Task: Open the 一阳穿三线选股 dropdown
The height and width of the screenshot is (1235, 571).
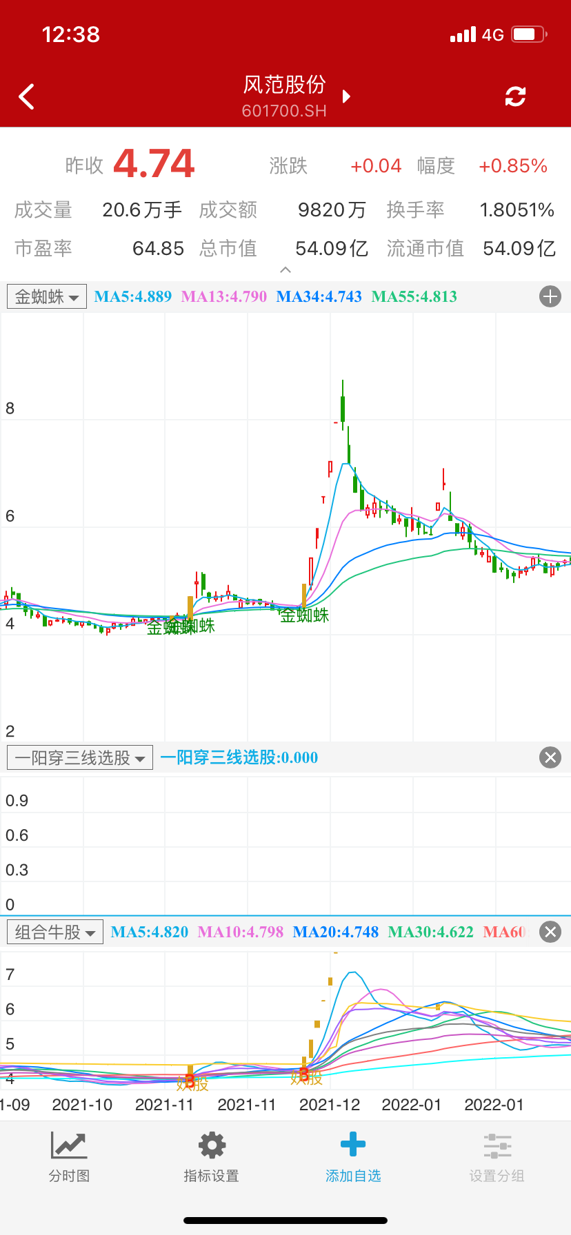Action: [80, 758]
